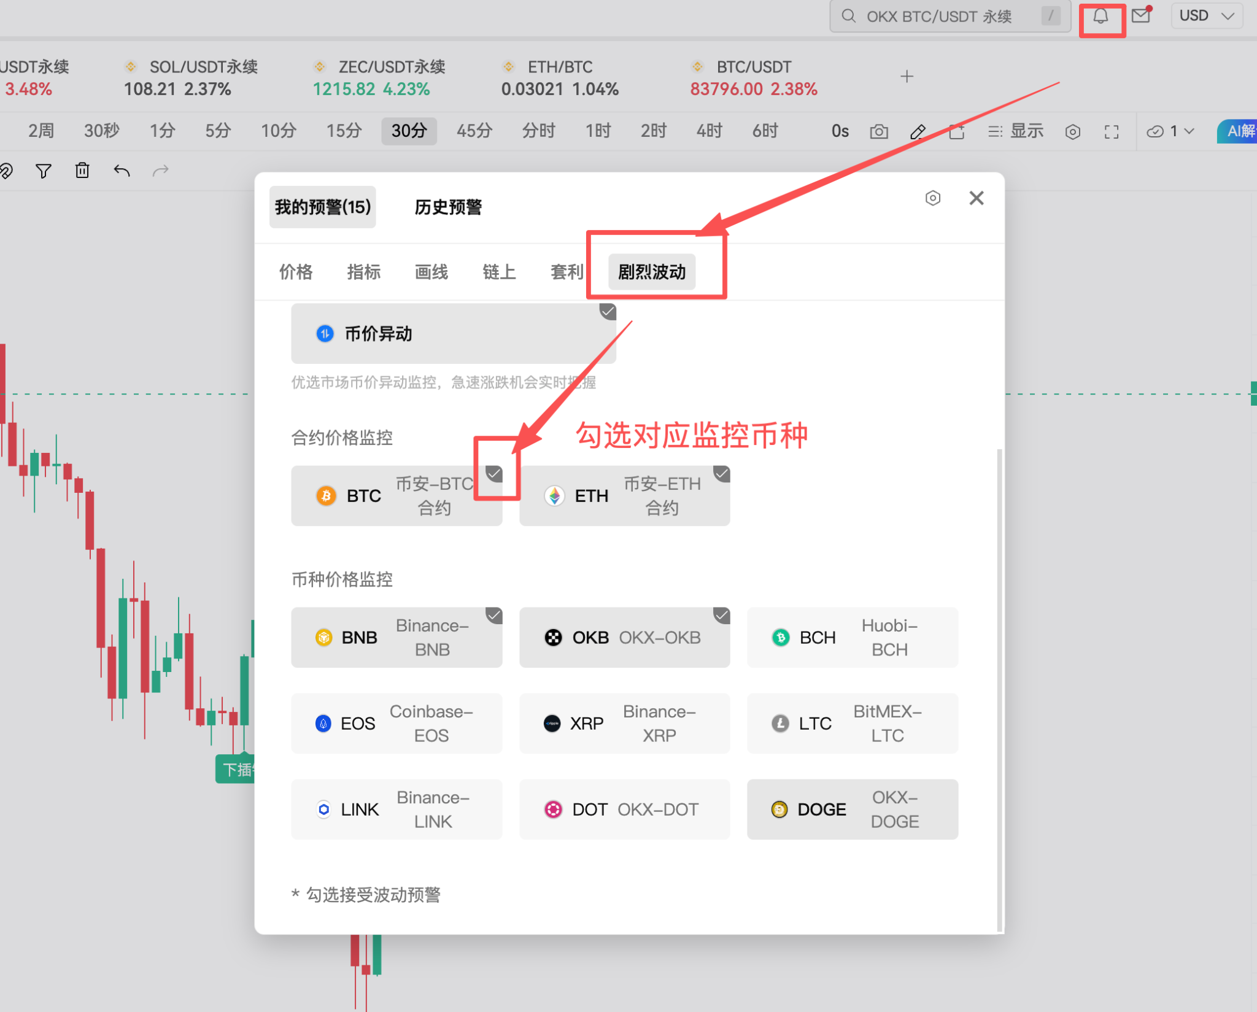The height and width of the screenshot is (1012, 1257).
Task: Click the filter funnel icon
Action: click(x=43, y=171)
